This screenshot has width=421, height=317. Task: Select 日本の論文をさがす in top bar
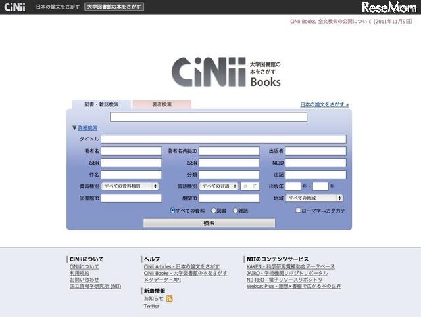(58, 7)
